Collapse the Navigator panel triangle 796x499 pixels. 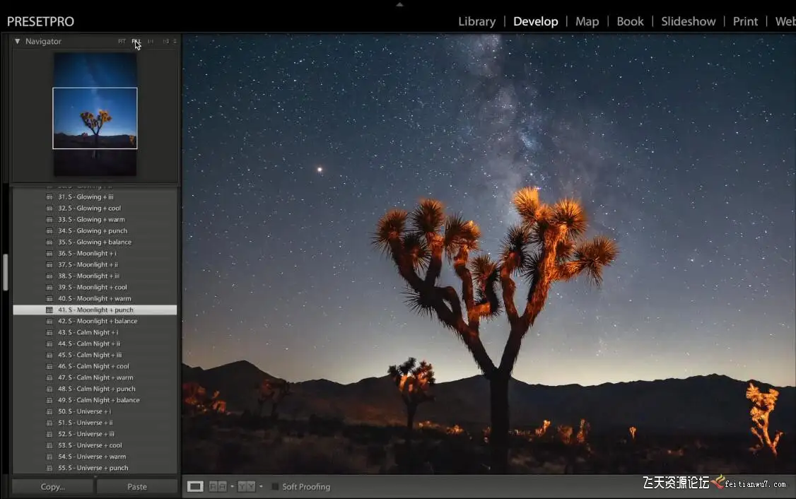click(x=18, y=42)
